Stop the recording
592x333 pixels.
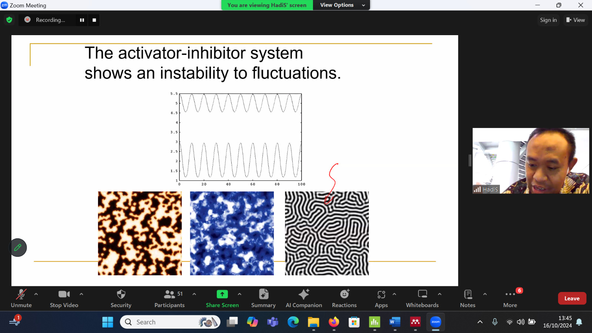pyautogui.click(x=94, y=20)
